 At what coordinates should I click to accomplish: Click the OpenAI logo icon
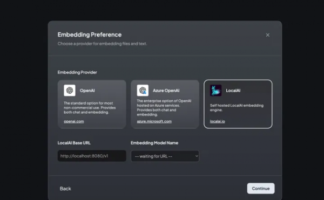click(x=70, y=91)
